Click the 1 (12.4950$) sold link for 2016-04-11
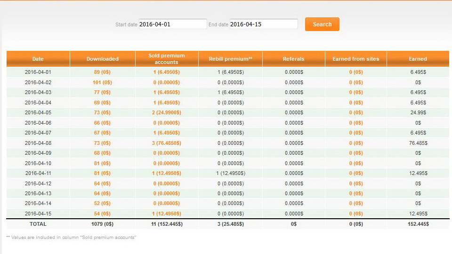 167,173
